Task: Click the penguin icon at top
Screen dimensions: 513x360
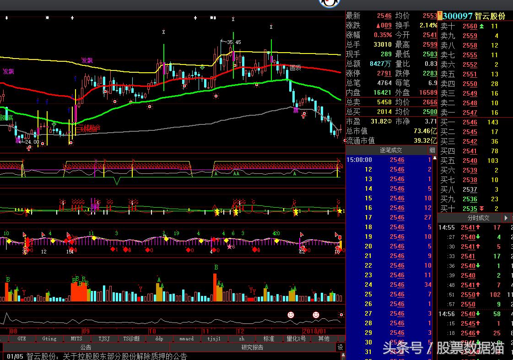Action: point(329,3)
